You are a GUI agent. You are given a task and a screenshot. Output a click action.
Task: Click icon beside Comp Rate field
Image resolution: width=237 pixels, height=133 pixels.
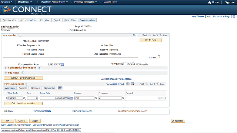click(71, 98)
